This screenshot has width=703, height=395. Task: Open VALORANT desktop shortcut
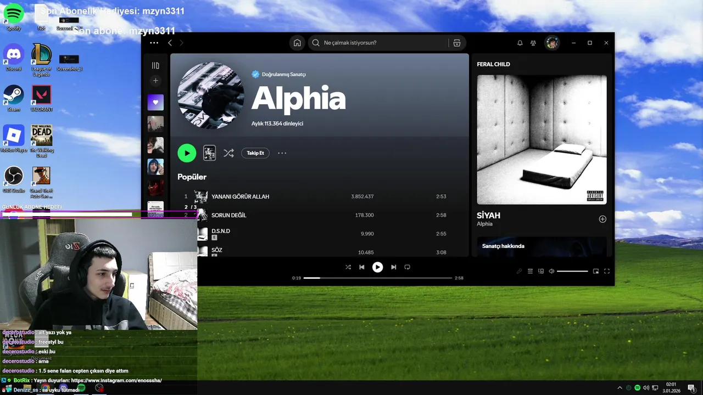tap(41, 98)
